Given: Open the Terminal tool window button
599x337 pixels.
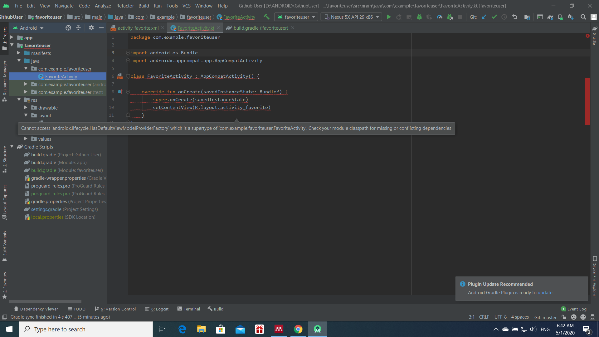Looking at the screenshot, I should pyautogui.click(x=189, y=309).
